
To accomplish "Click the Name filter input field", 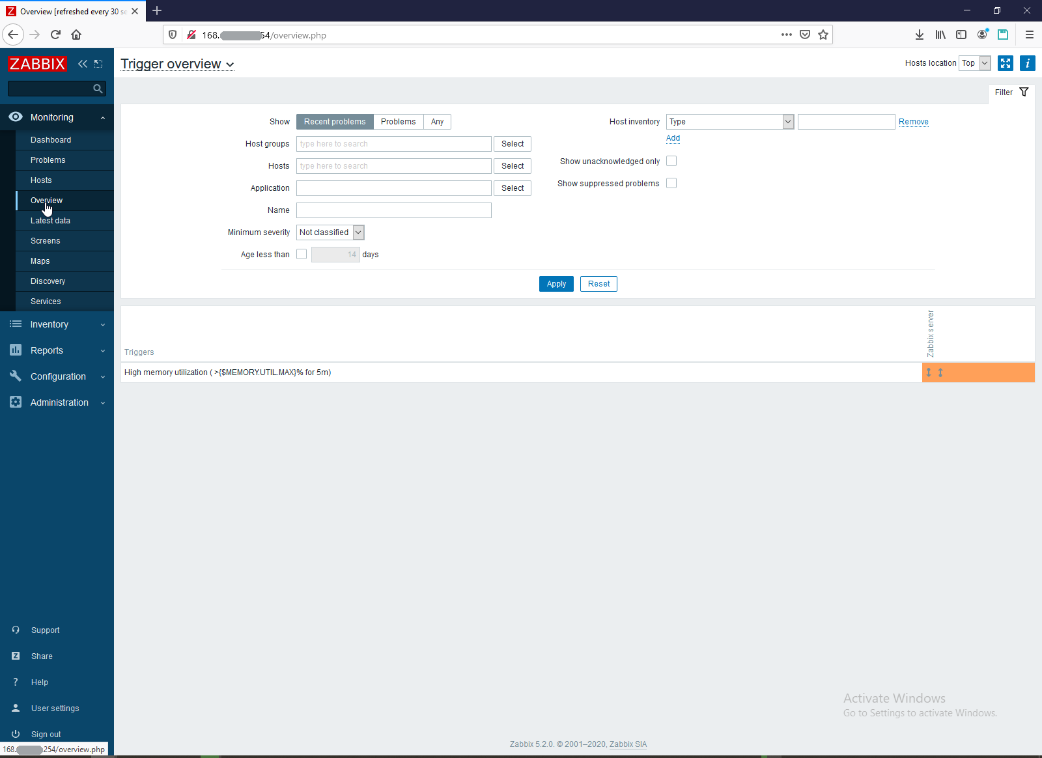I will point(394,210).
